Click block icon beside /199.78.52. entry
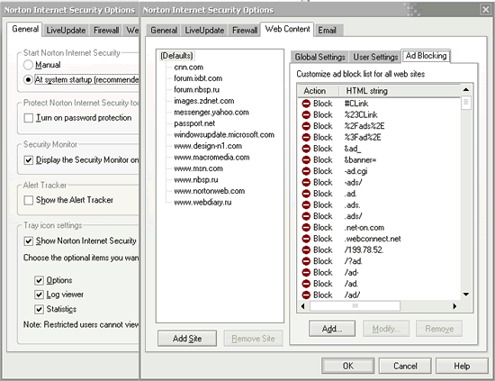Screen dimensions: 495x381 tap(306, 249)
